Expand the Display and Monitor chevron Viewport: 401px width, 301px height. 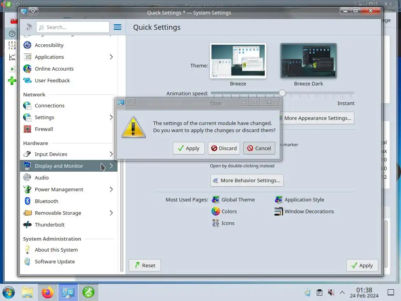[x=111, y=166]
